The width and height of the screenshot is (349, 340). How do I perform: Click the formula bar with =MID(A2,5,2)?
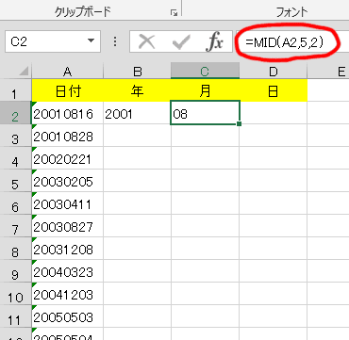[292, 41]
